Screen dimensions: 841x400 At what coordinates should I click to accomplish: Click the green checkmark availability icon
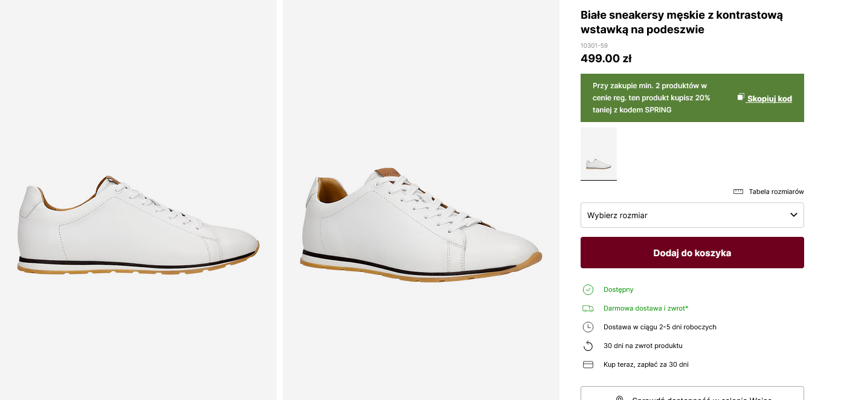[588, 289]
